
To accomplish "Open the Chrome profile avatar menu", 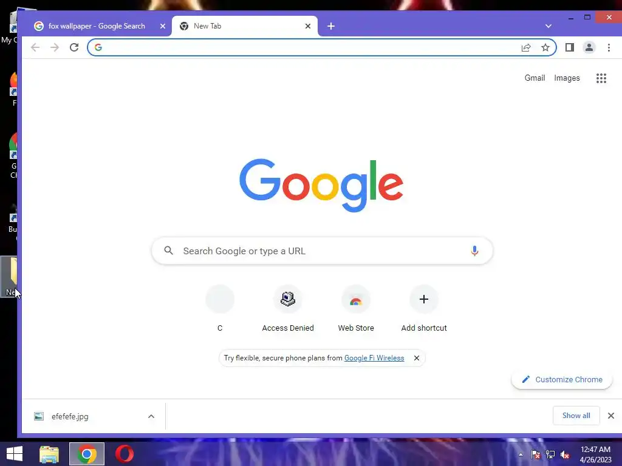I will tap(589, 47).
